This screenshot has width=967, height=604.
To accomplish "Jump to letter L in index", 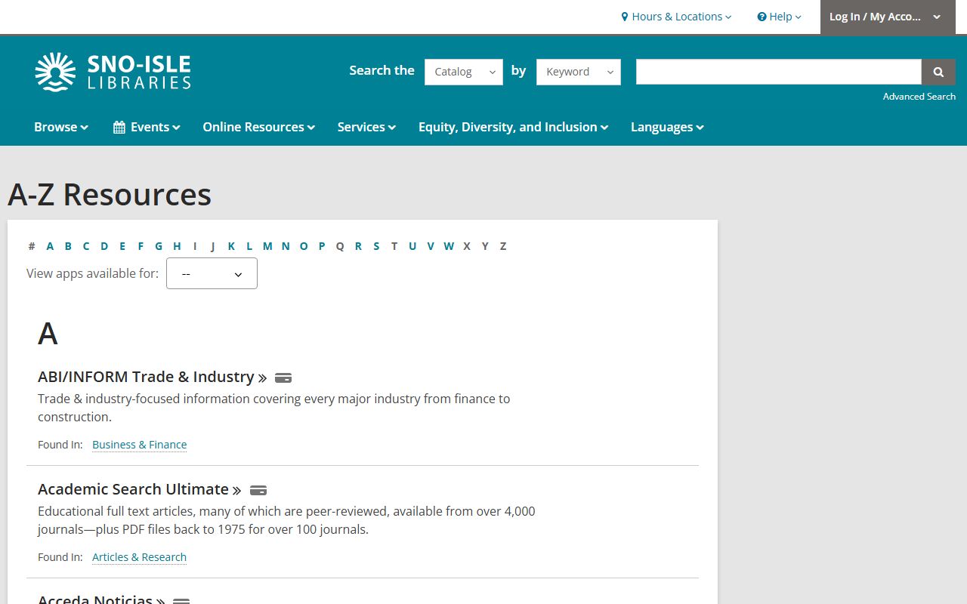I will [x=249, y=246].
